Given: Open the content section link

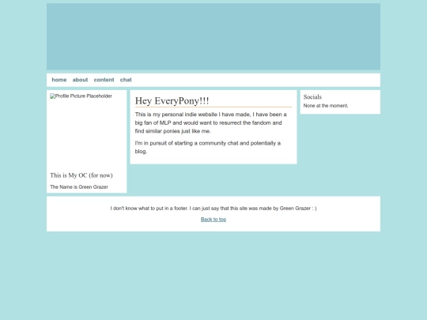Looking at the screenshot, I should (x=104, y=80).
